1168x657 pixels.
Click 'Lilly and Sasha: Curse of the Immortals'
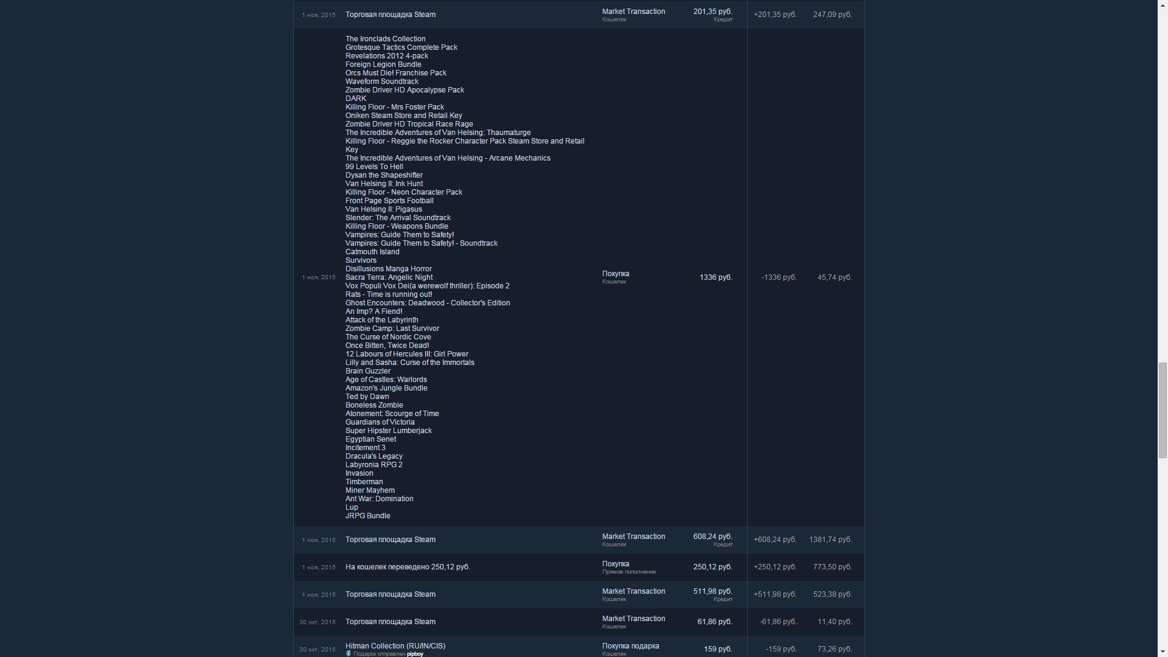[x=410, y=363]
